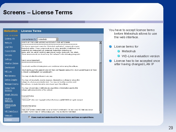
Task: Click slide page number 29
Action: pos(171,128)
